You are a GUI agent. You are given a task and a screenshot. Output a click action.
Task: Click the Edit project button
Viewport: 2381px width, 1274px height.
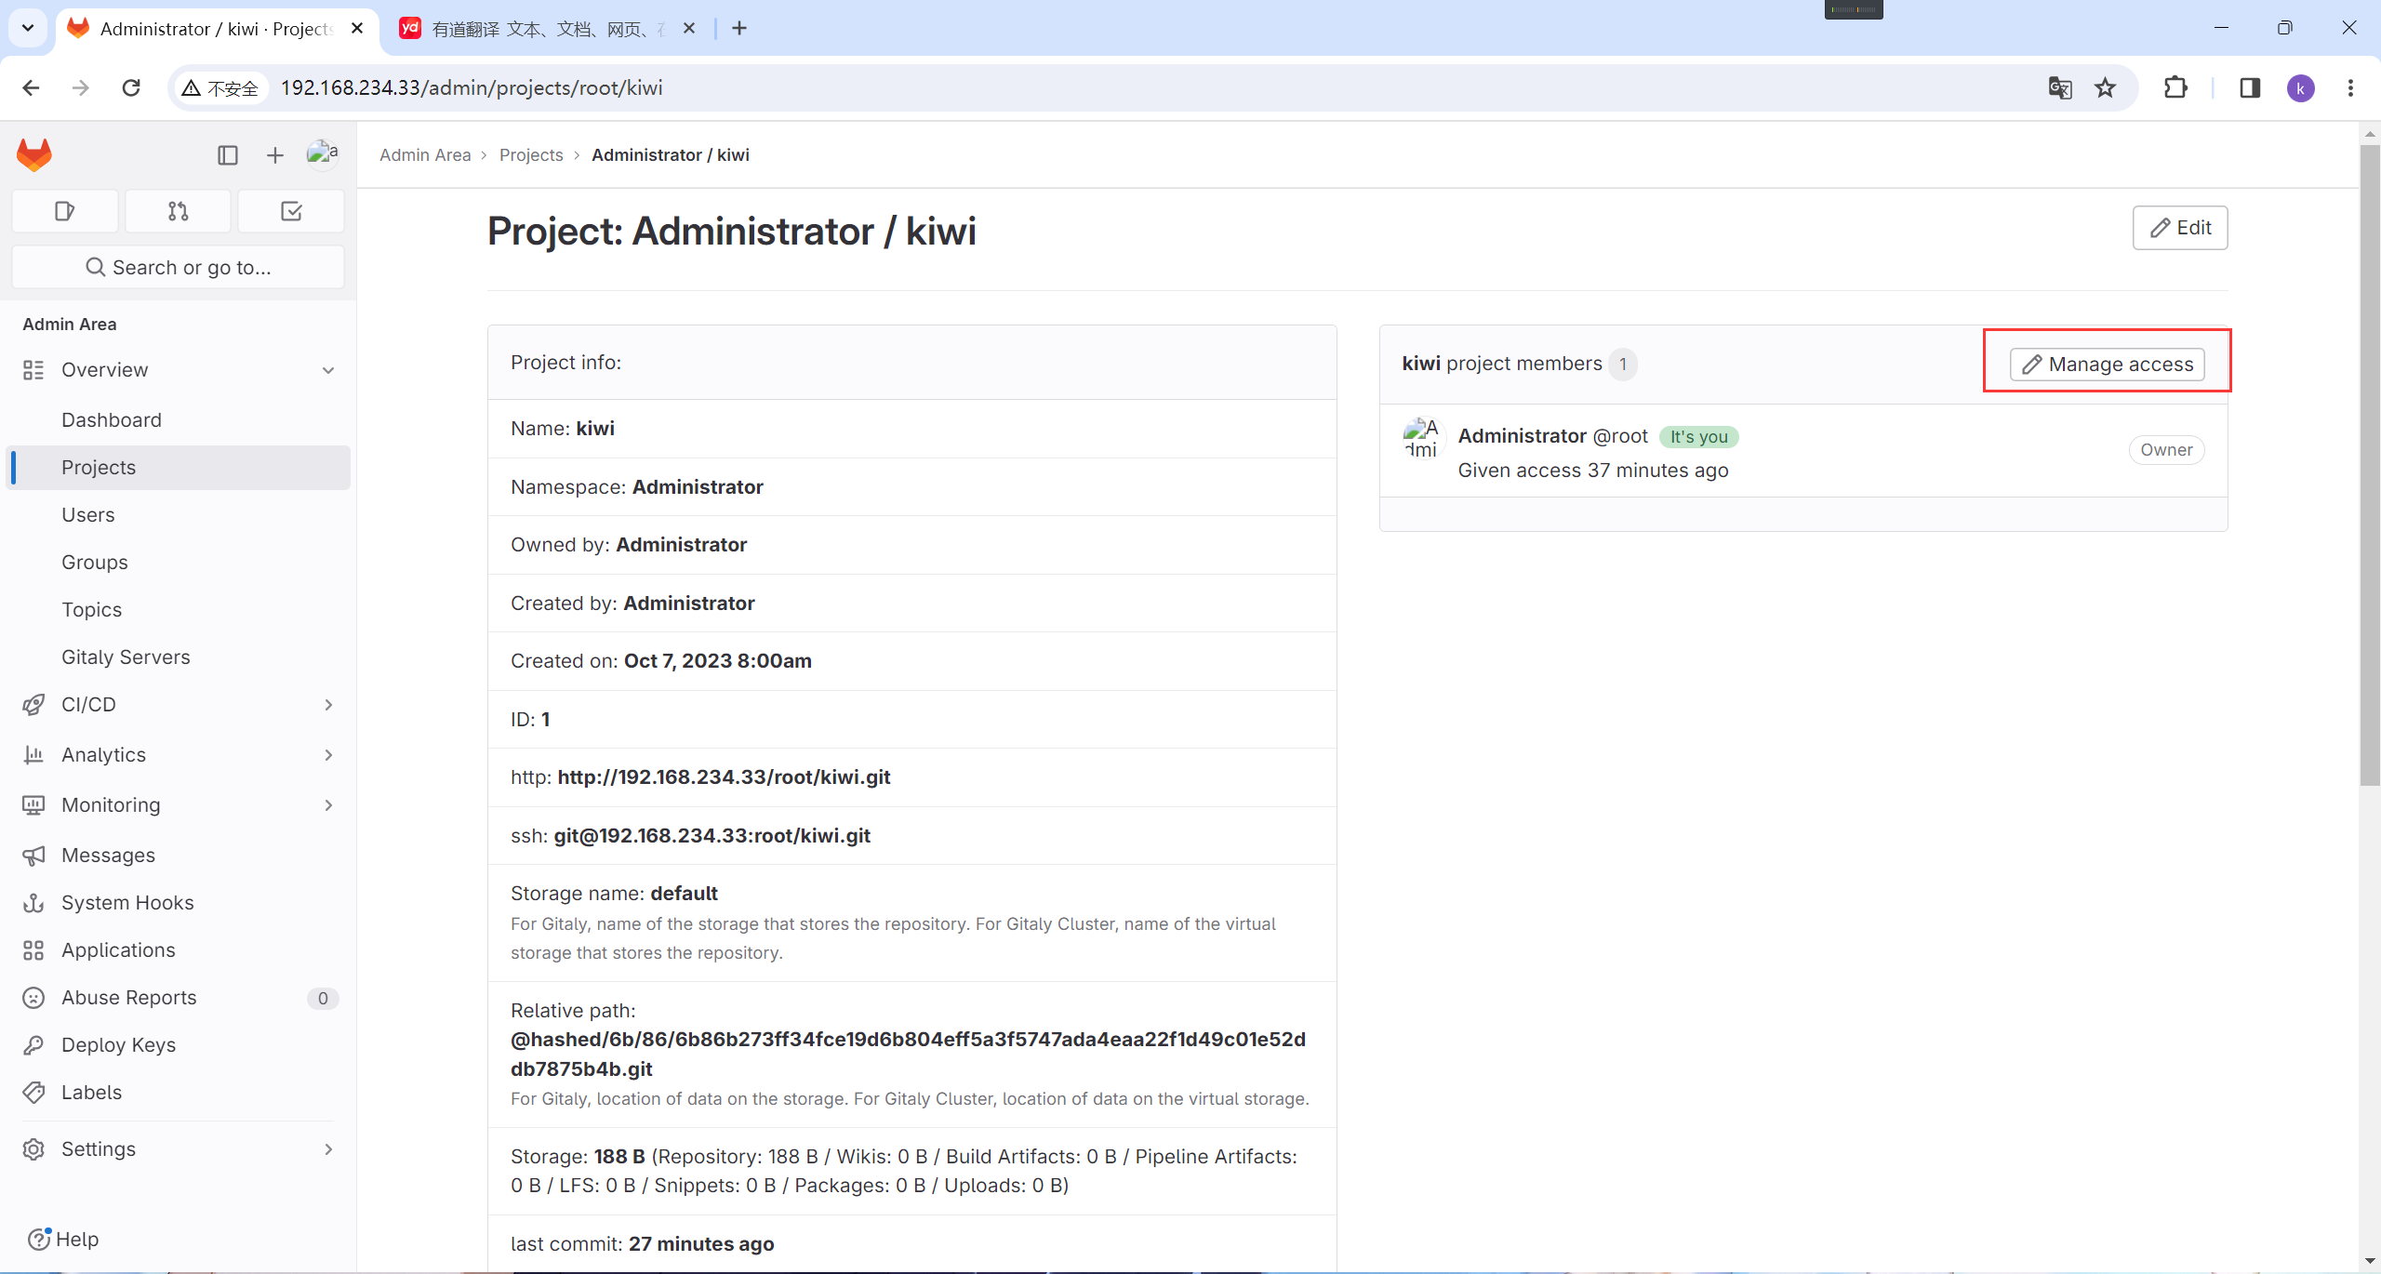[2179, 228]
